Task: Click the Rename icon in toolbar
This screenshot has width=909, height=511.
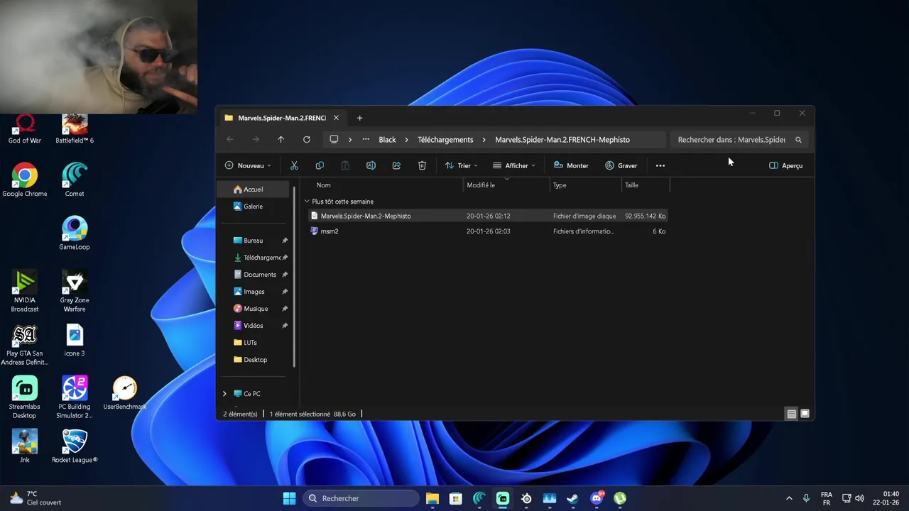Action: (x=371, y=165)
